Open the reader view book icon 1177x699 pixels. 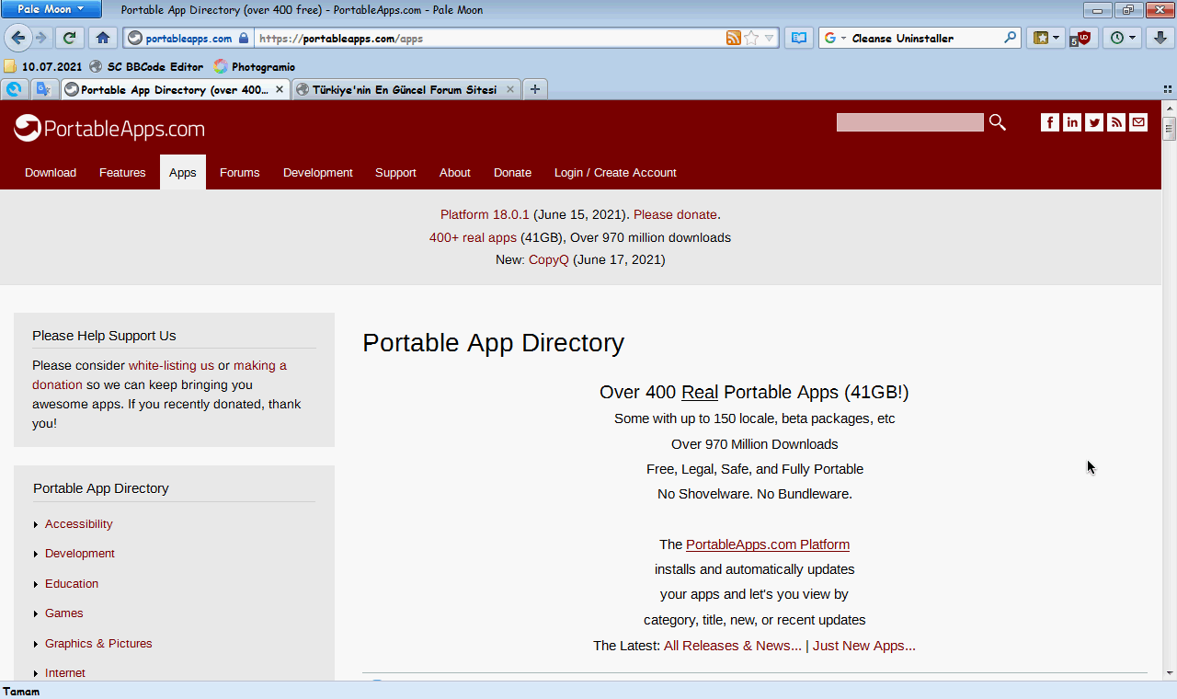799,38
